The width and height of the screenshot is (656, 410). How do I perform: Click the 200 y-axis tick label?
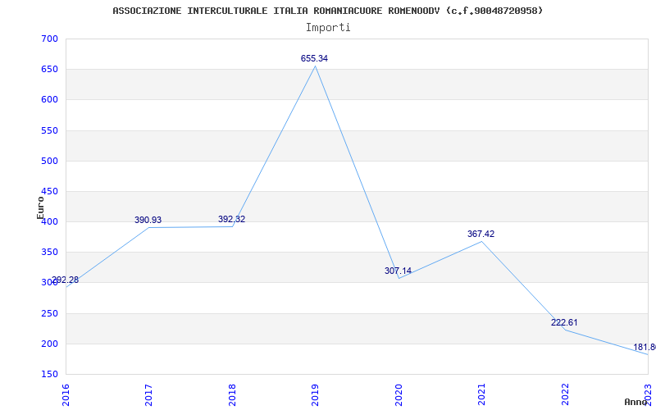(x=49, y=344)
